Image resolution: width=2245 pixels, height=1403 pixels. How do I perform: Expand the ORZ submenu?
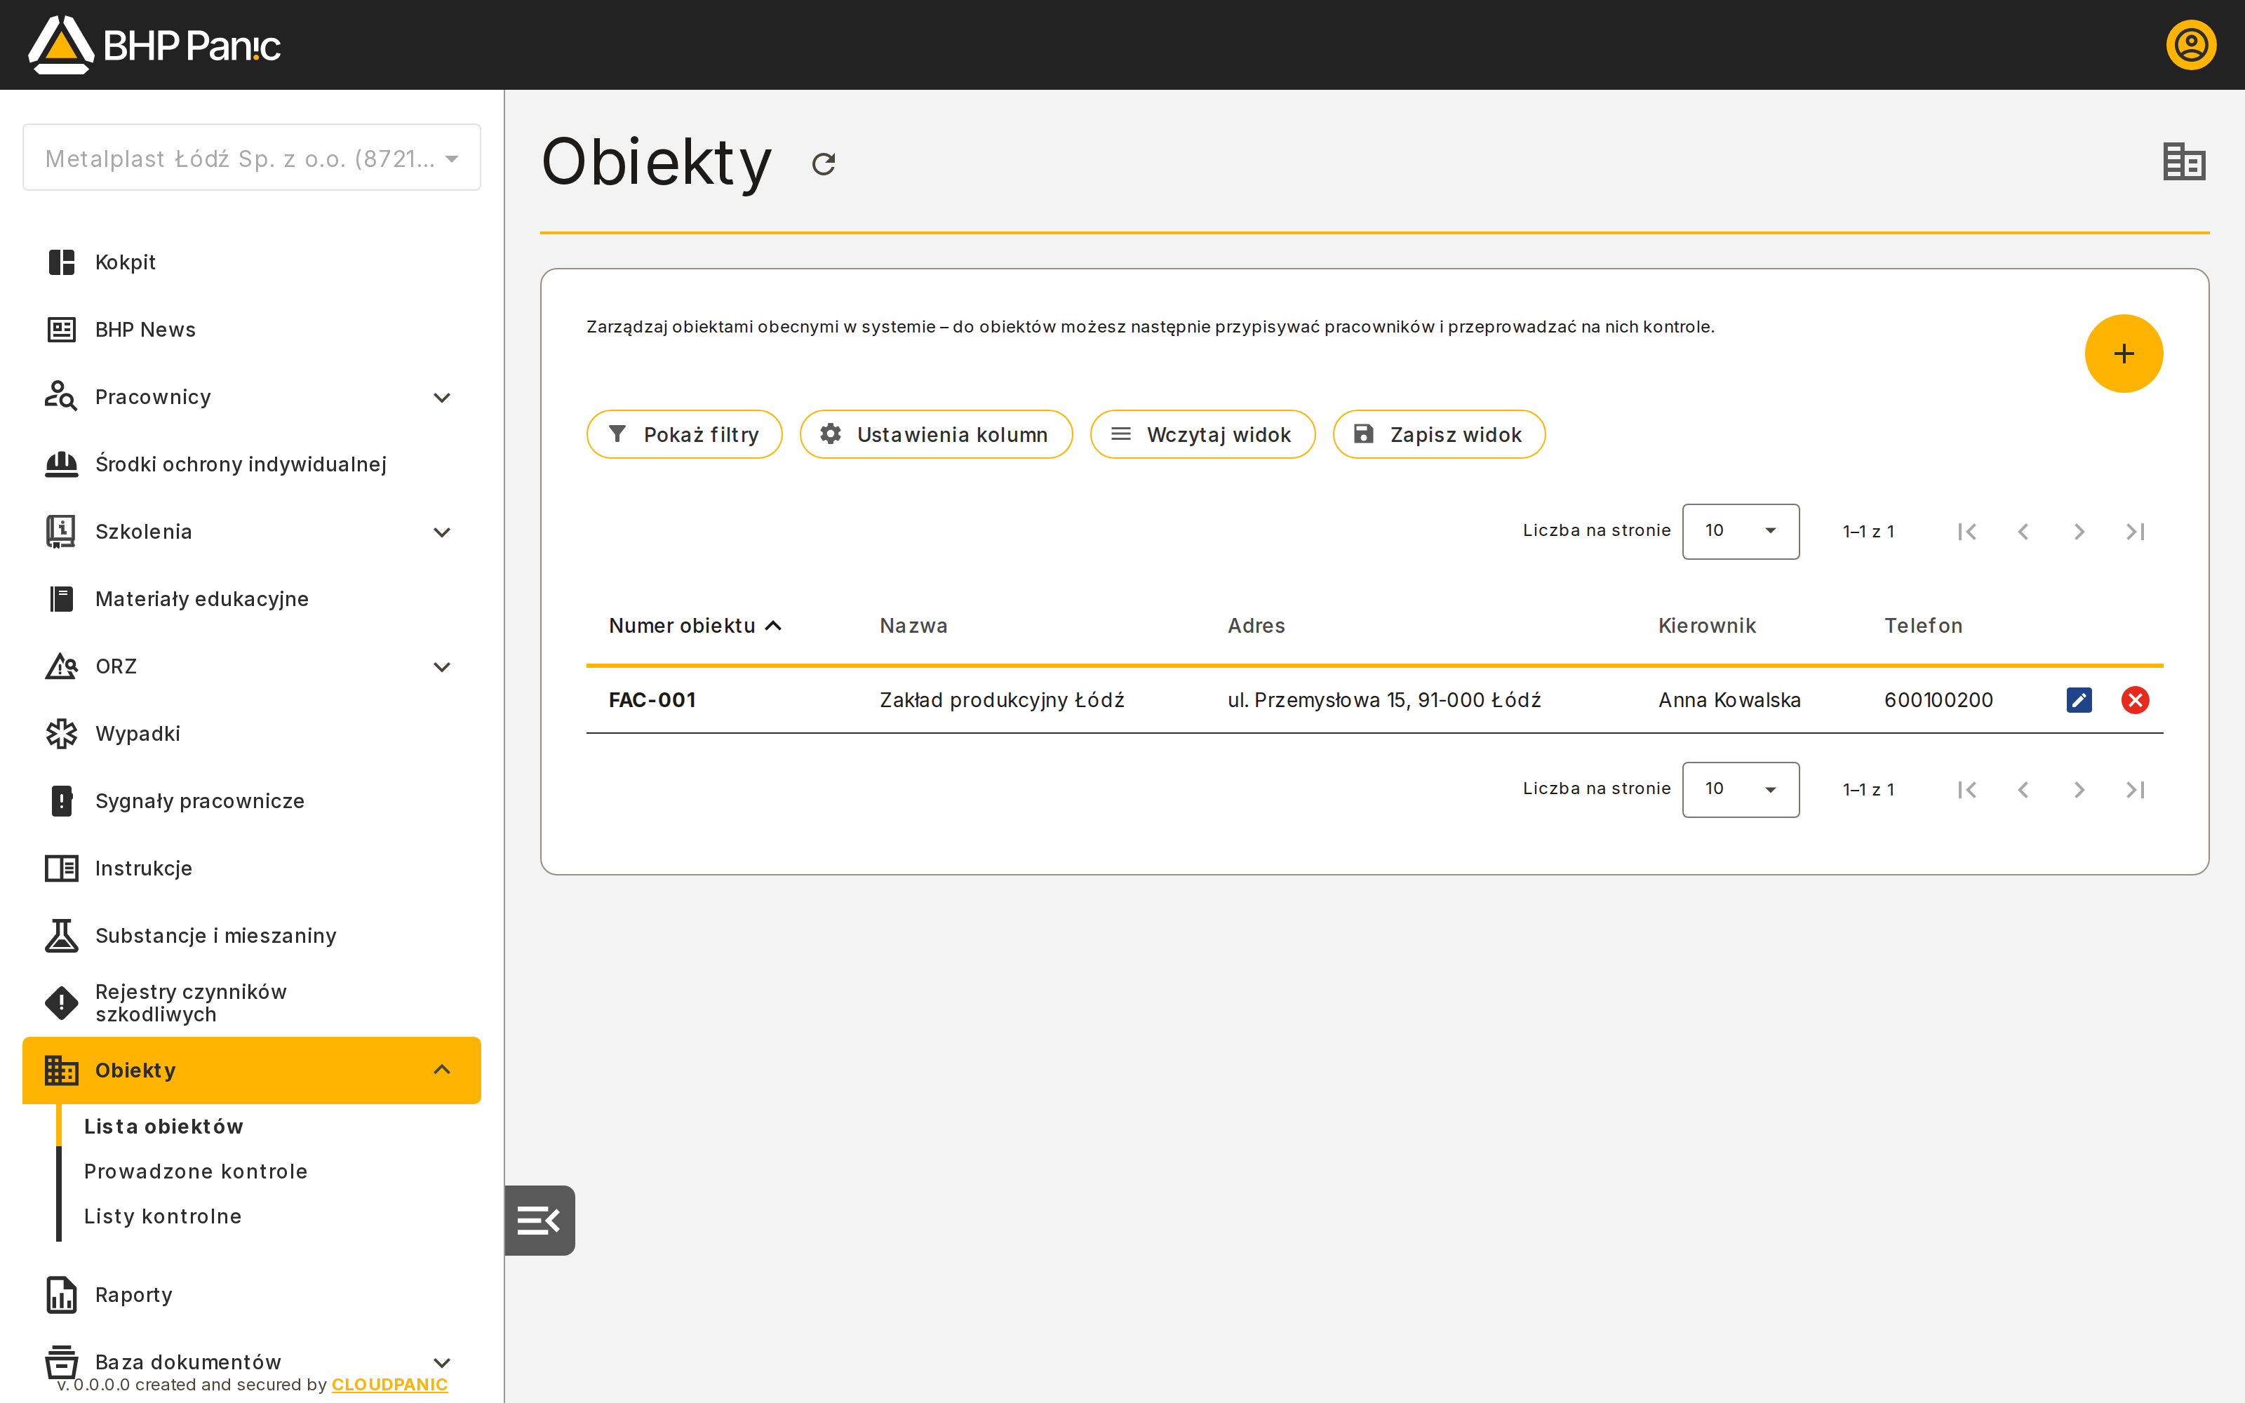[441, 667]
